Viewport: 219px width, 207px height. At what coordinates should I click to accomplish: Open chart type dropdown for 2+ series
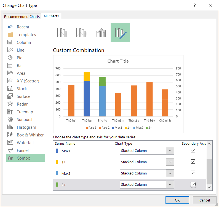pos(170,185)
